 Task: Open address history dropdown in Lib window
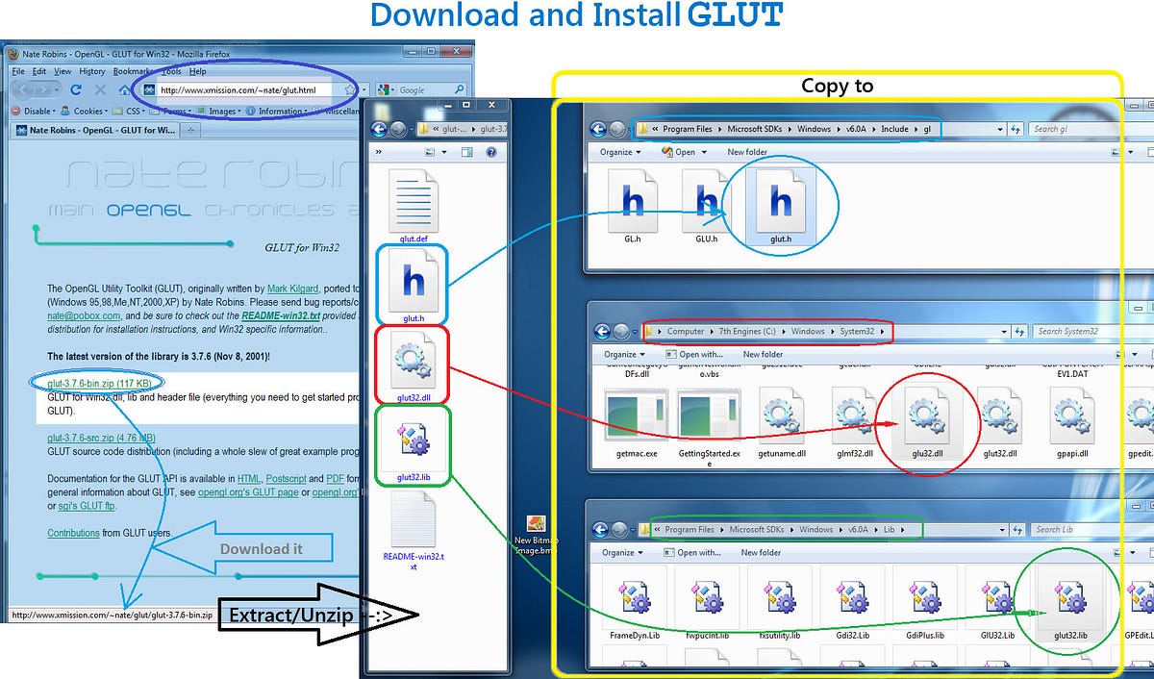(x=1004, y=530)
